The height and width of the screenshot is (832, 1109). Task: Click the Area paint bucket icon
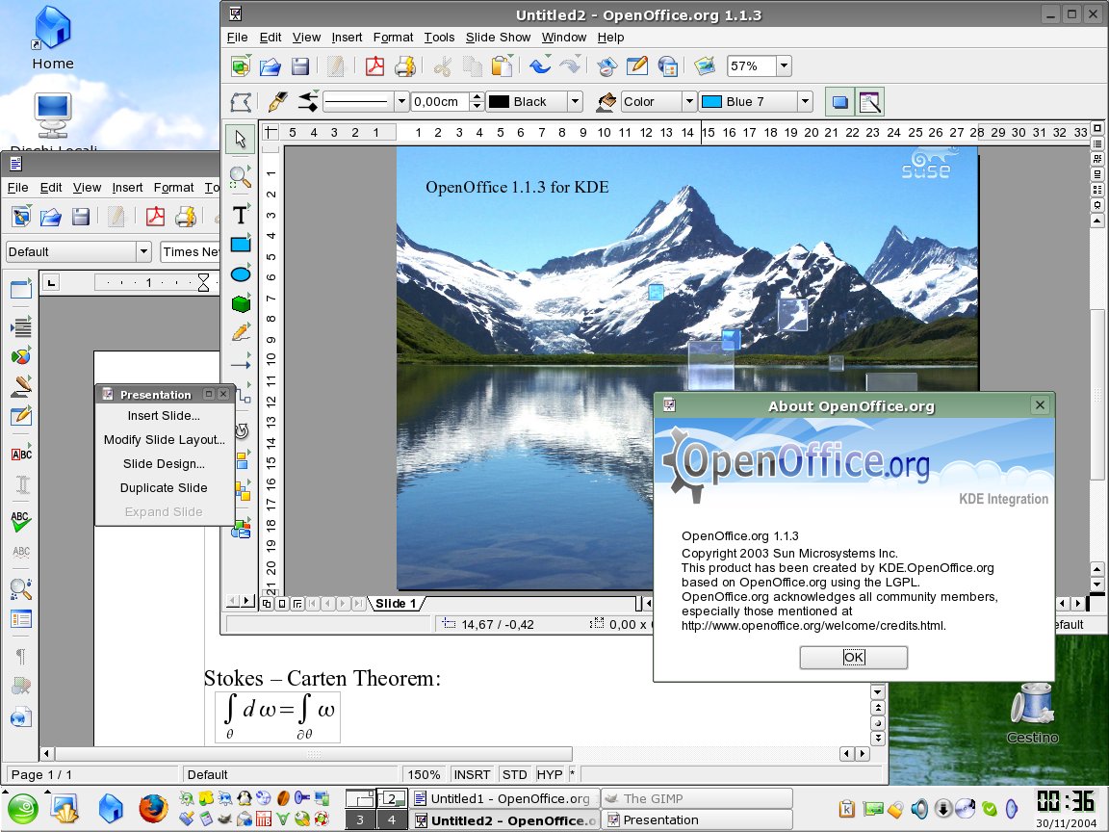pyautogui.click(x=606, y=101)
